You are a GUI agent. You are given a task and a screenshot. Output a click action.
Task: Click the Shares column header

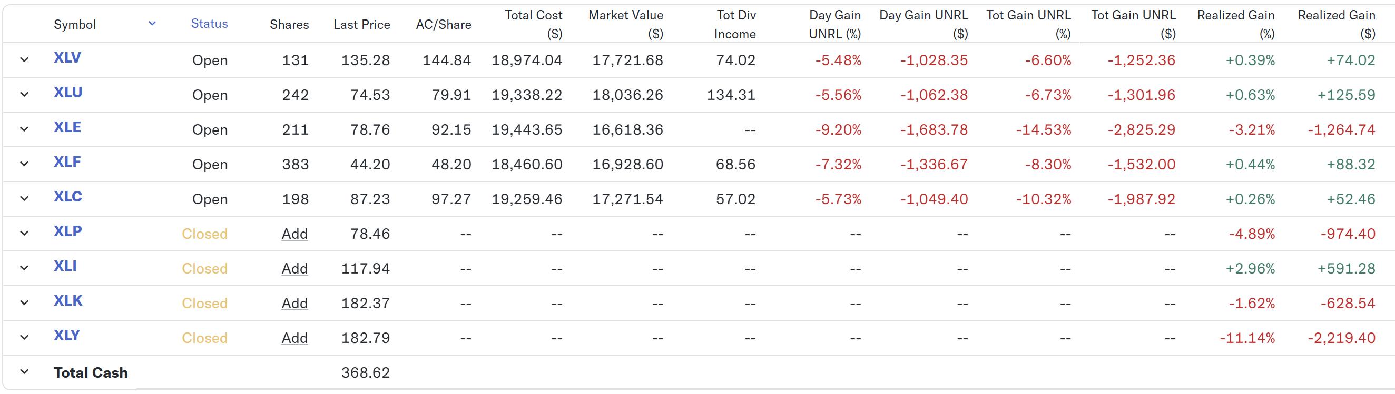pos(289,25)
